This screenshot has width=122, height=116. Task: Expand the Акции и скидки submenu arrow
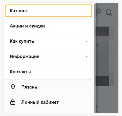click(86, 26)
